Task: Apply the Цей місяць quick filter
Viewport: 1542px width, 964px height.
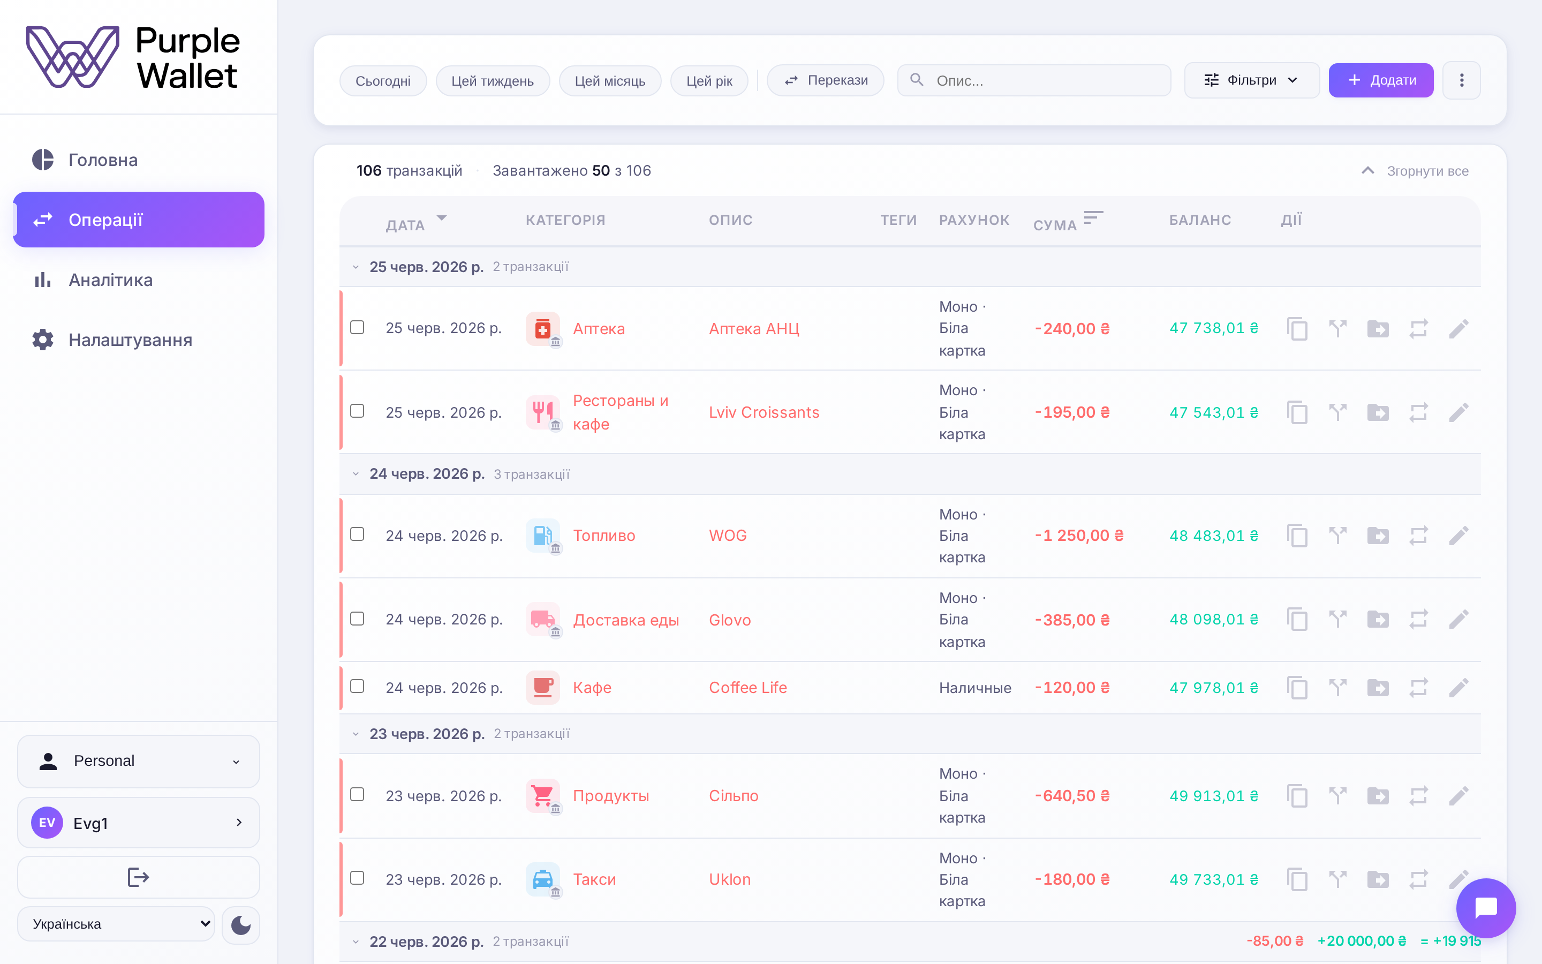Action: [610, 81]
